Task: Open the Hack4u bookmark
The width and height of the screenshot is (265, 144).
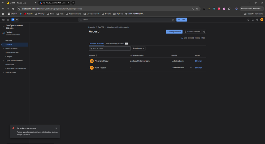Action: point(28,14)
